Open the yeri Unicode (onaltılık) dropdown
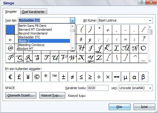Viewport: 158px width, 113px height. click(x=150, y=88)
